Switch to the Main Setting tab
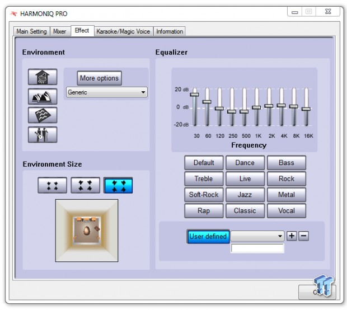The image size is (347, 310). 31,31
